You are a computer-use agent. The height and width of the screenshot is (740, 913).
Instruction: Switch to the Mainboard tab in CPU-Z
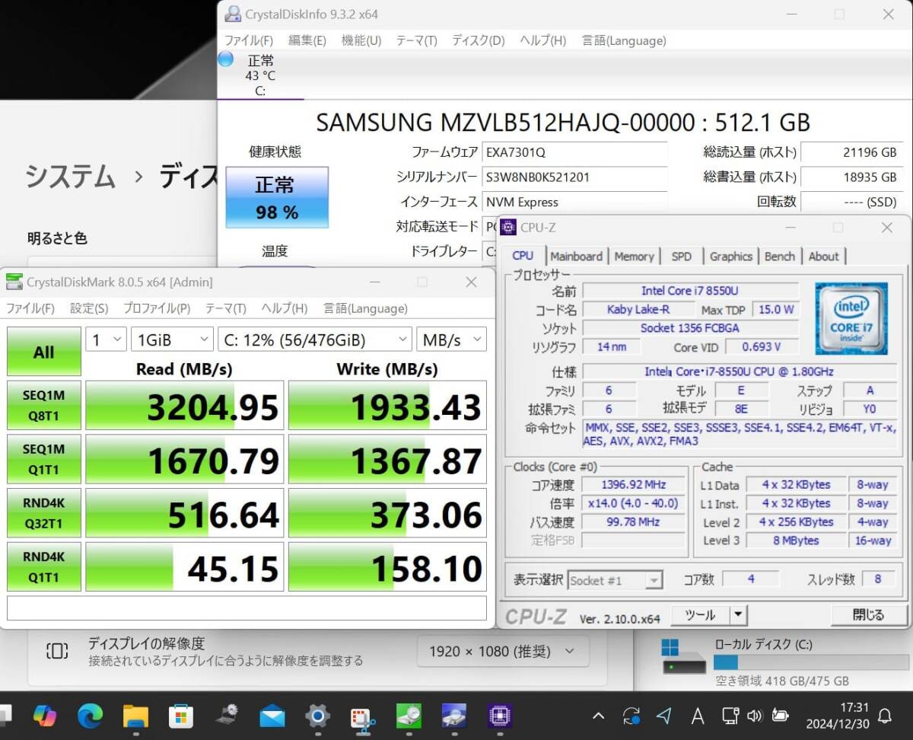point(576,257)
